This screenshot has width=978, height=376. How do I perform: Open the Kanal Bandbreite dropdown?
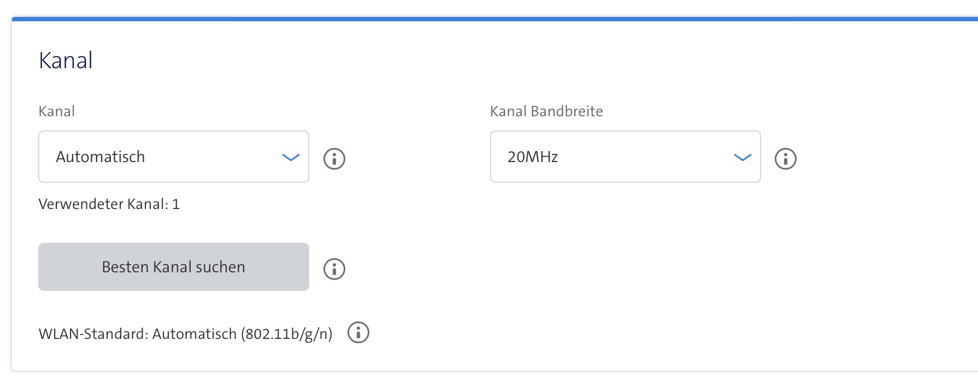click(x=626, y=157)
